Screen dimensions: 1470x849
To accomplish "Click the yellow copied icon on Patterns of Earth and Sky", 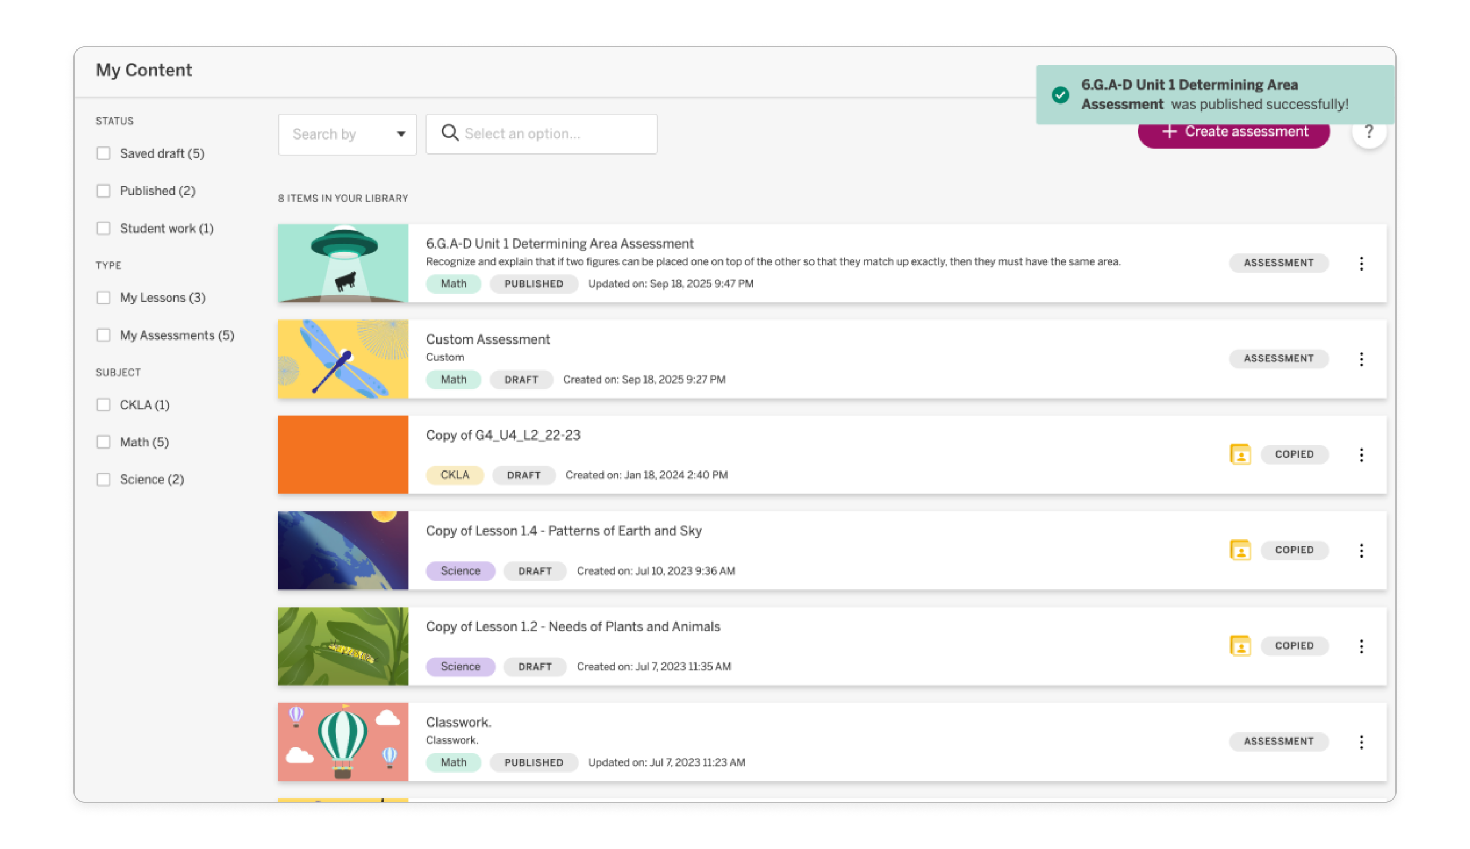I will coord(1240,550).
